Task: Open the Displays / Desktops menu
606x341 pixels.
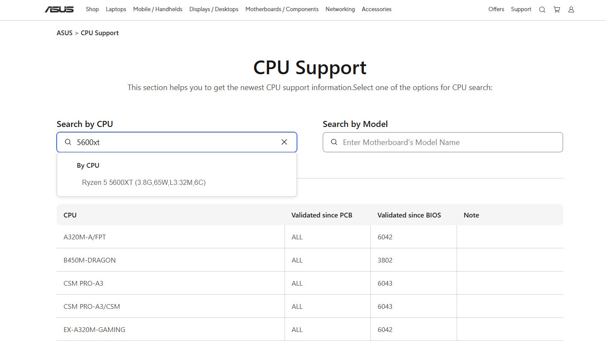Action: click(x=214, y=9)
